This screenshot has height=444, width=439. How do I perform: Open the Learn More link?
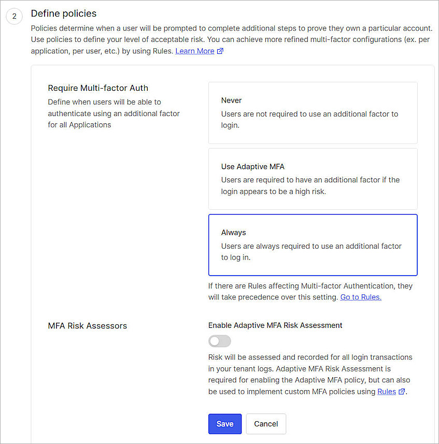pyautogui.click(x=194, y=51)
